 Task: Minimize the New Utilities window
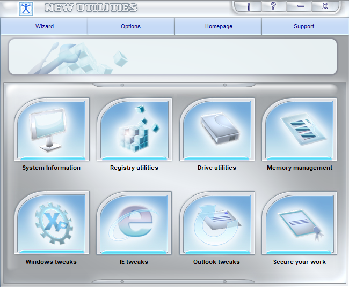[x=301, y=6]
